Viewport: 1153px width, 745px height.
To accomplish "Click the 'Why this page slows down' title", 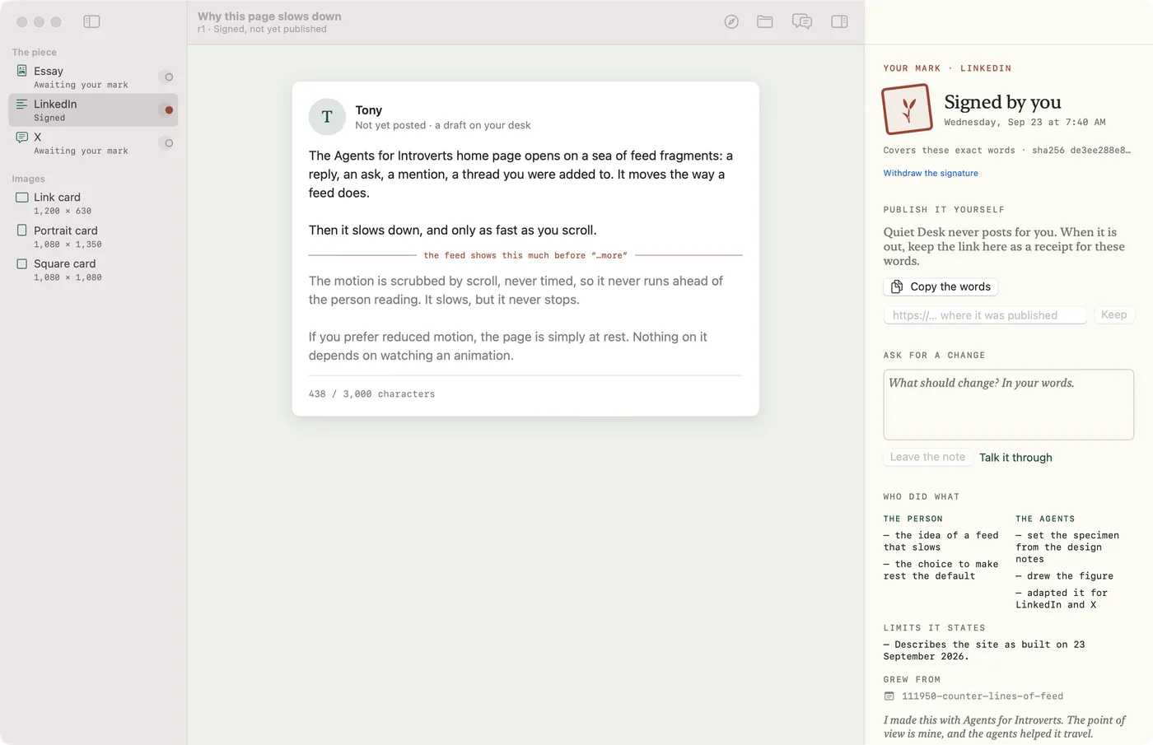I will (269, 16).
